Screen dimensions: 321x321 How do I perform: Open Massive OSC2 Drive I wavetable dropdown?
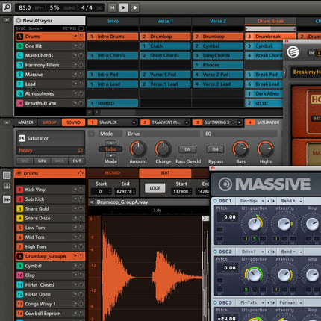(252, 252)
